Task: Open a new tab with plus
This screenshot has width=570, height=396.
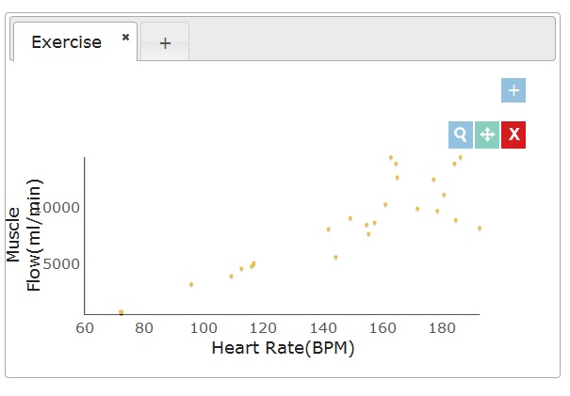Action: pos(165,43)
